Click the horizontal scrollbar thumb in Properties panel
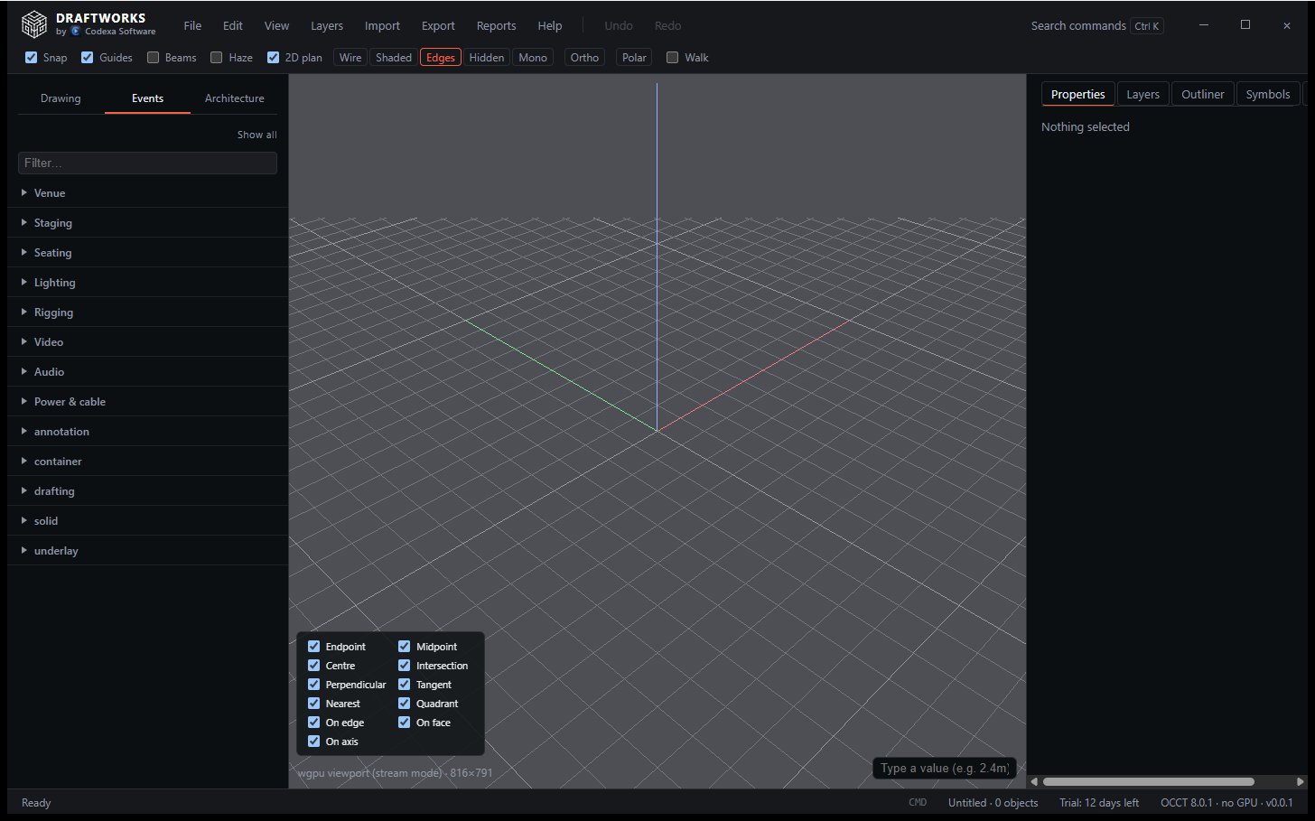The width and height of the screenshot is (1315, 821). tap(1148, 781)
